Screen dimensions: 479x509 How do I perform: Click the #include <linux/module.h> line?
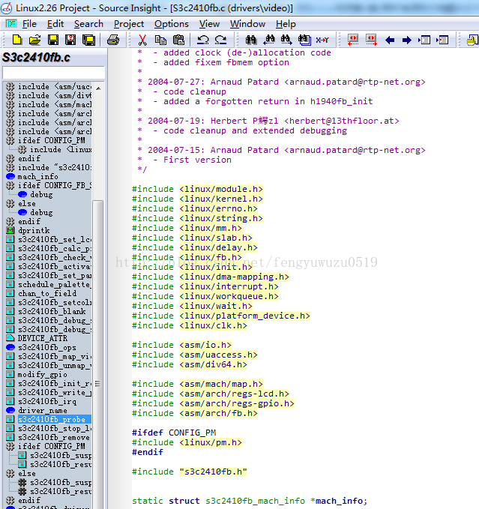click(x=197, y=189)
